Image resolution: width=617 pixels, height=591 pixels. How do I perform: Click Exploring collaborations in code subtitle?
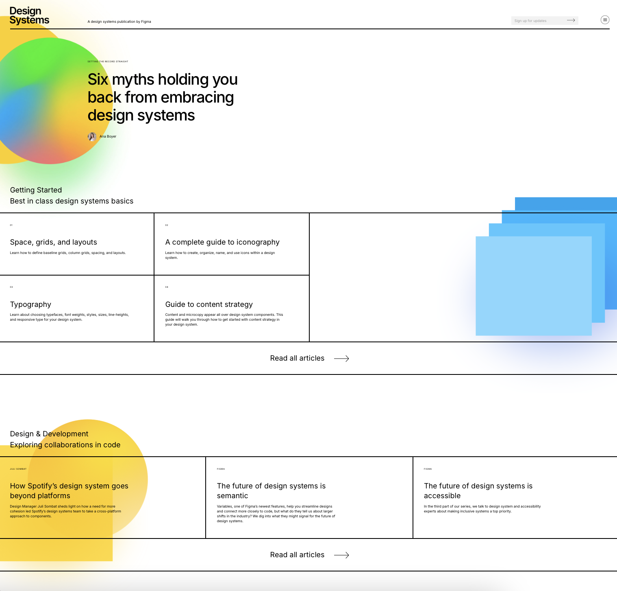pos(65,445)
